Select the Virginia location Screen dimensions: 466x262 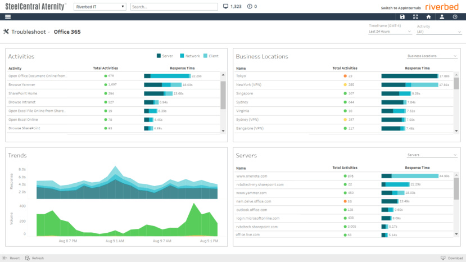(344, 111)
